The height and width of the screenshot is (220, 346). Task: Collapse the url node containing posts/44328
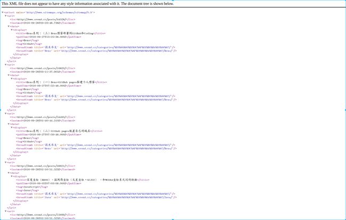pos(5,16)
